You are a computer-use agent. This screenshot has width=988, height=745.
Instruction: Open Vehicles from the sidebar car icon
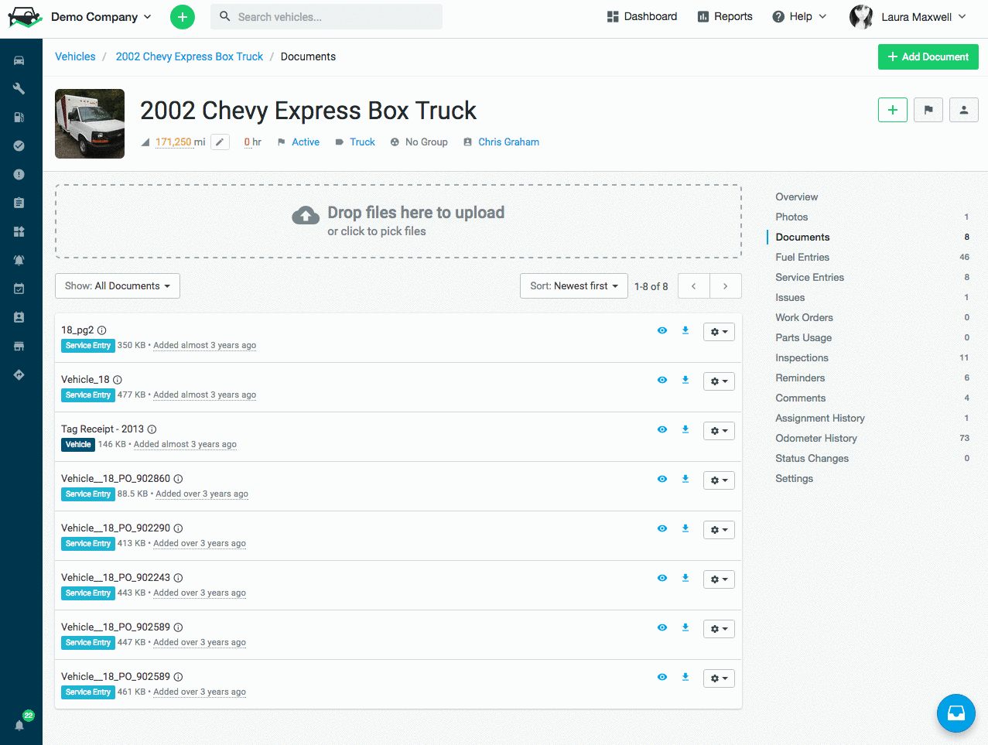pyautogui.click(x=19, y=60)
